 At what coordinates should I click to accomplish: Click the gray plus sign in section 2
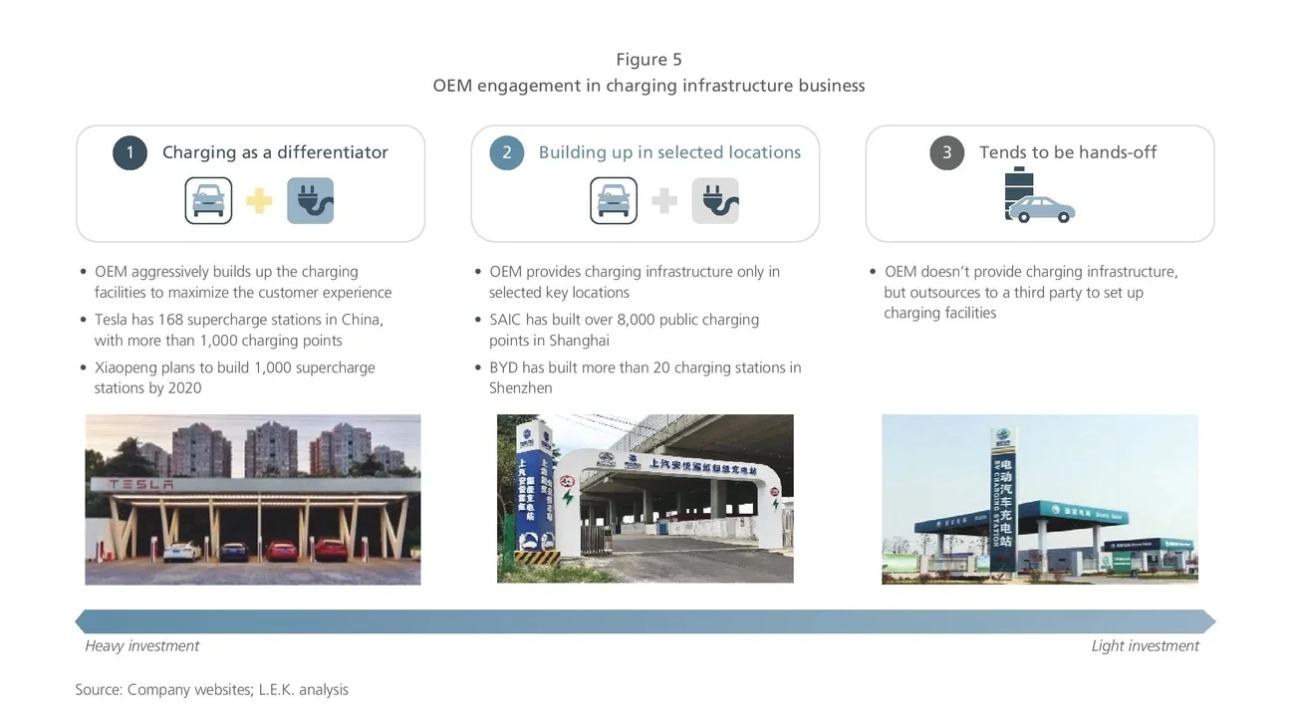(x=664, y=200)
